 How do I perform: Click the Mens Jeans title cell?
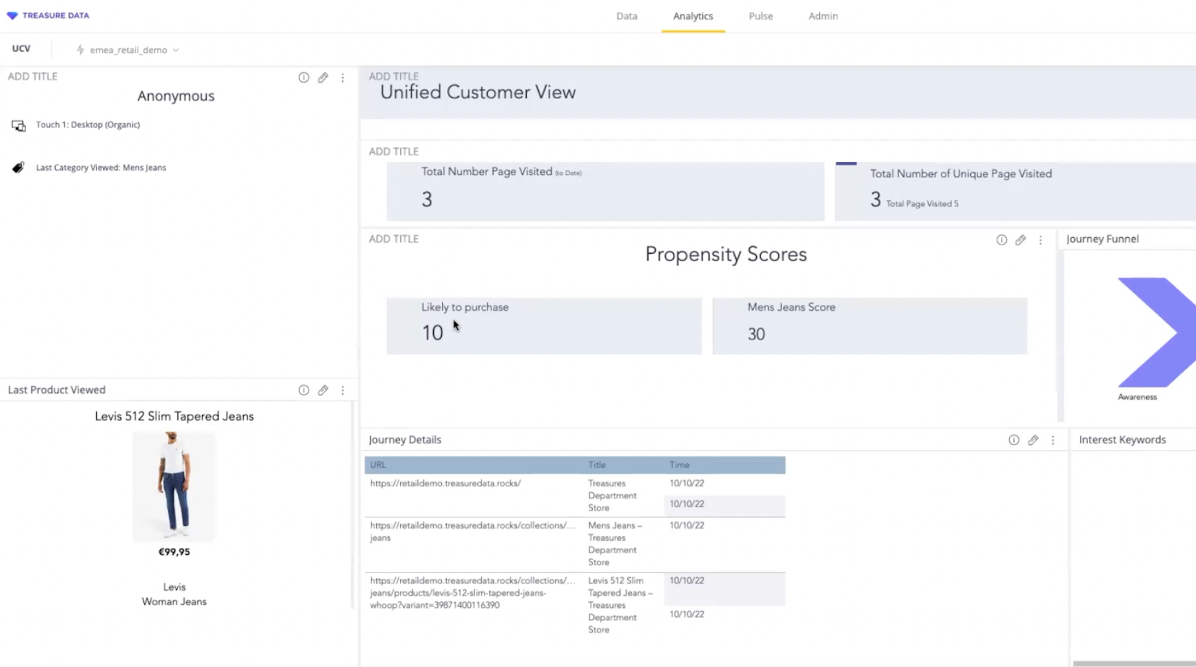point(615,543)
